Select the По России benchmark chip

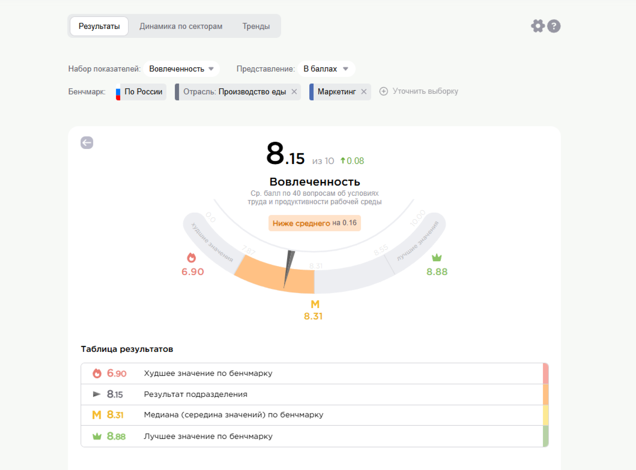point(141,92)
